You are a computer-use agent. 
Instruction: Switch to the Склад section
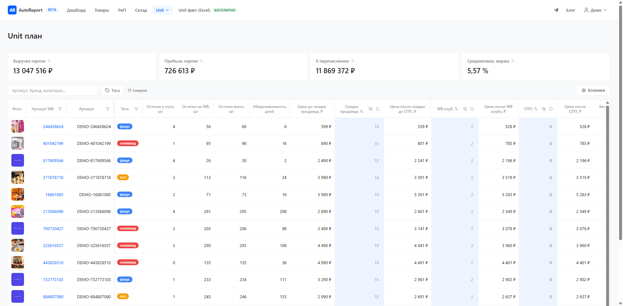point(141,10)
